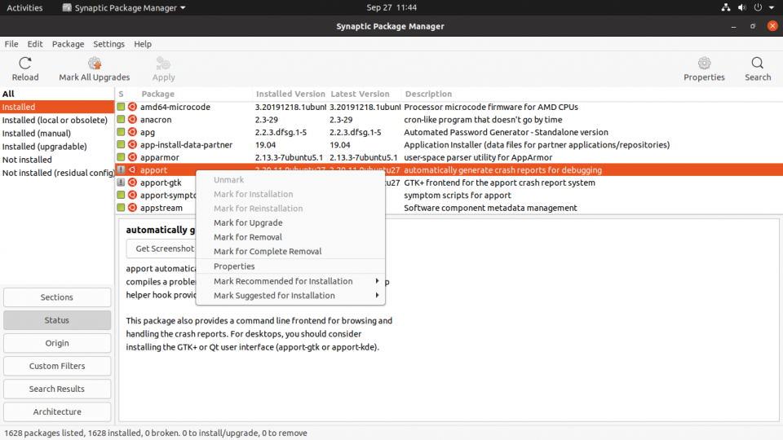Screen dimensions: 783x440
Task: Click the Search Results button
Action: (x=57, y=389)
